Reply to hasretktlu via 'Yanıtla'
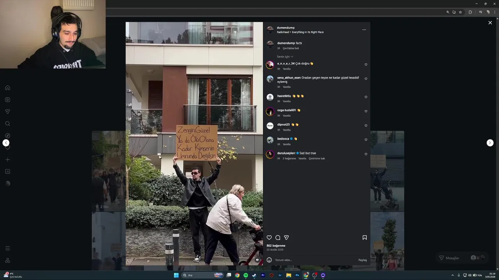Viewport: 499px width, 280px height. click(287, 101)
